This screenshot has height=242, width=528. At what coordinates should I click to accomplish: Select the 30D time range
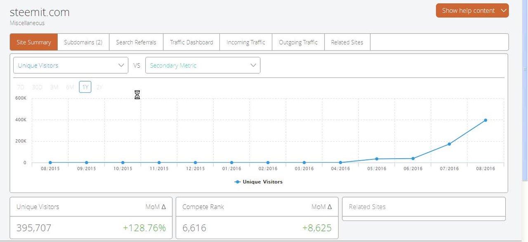[x=37, y=87]
